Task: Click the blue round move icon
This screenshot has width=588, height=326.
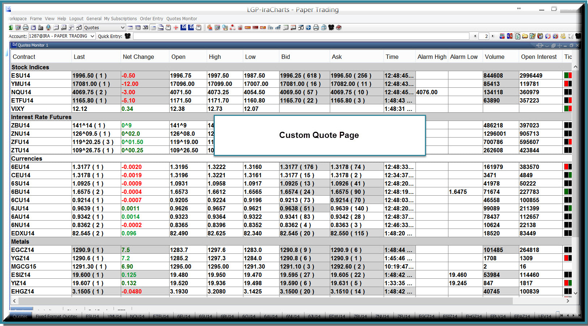Action: 308,27
